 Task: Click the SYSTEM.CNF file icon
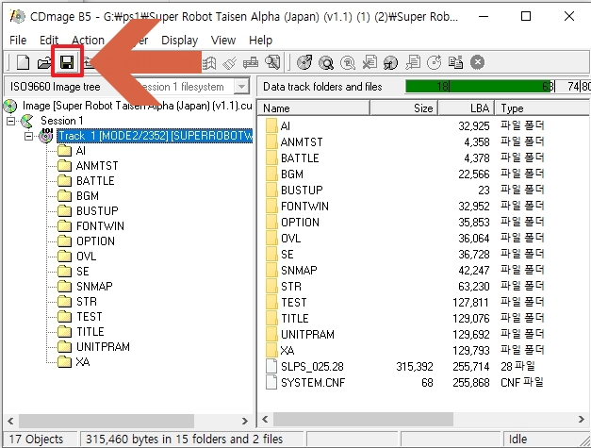271,382
